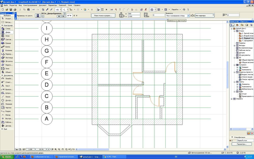Select the Стена (Wall) tool

click(x=7, y=28)
